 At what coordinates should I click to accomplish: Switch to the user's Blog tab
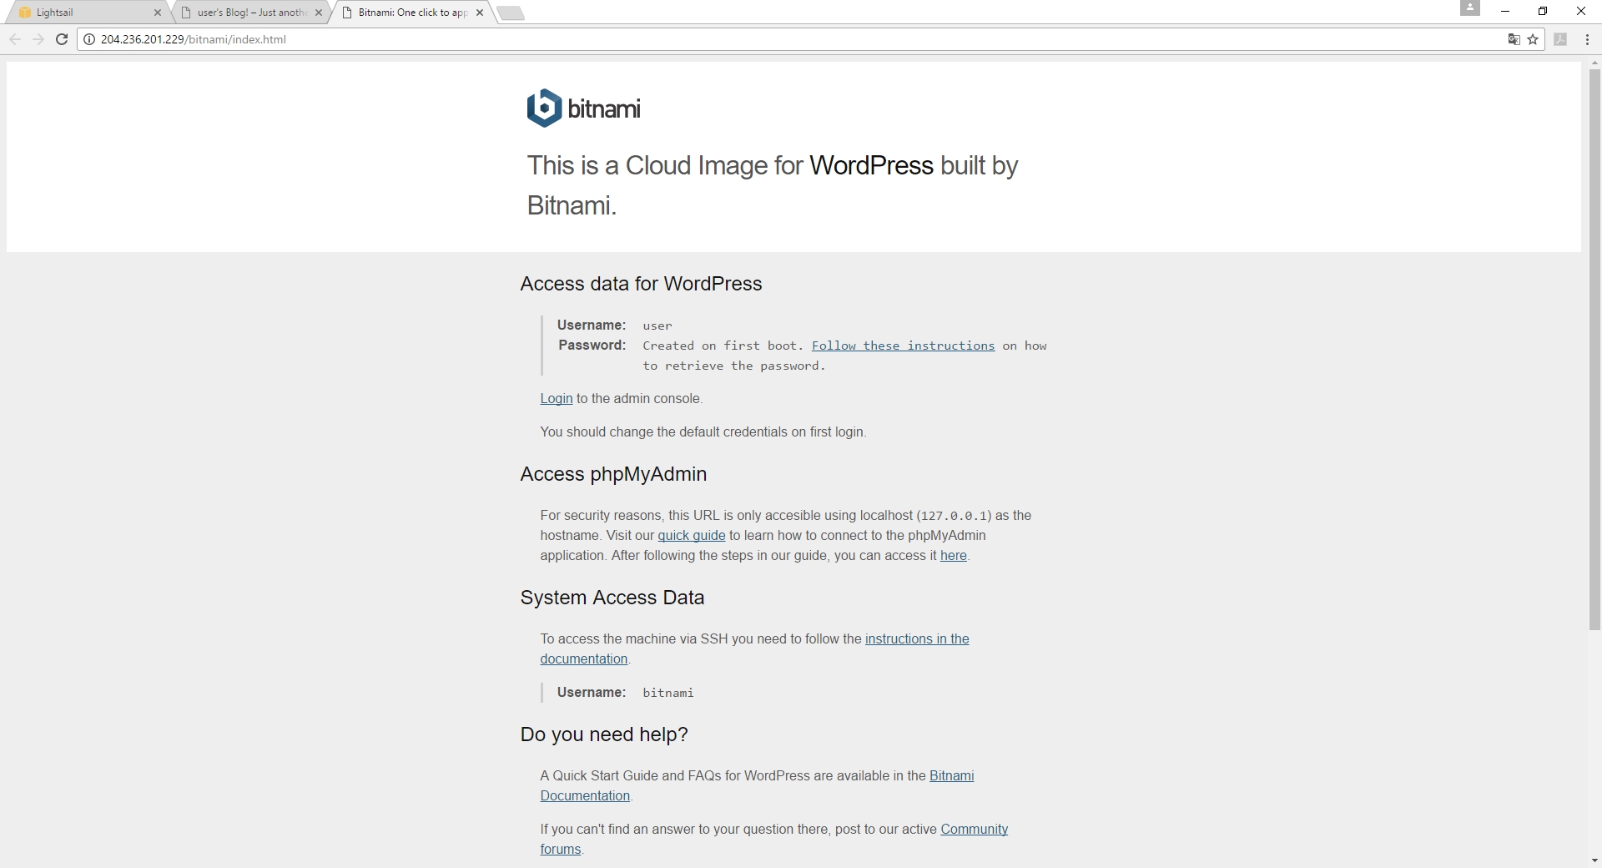coord(250,13)
